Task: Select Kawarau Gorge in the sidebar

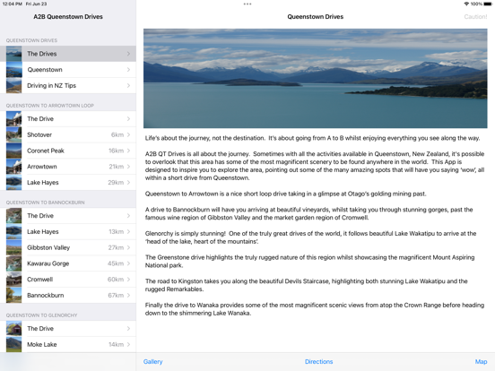Action: [x=68, y=263]
